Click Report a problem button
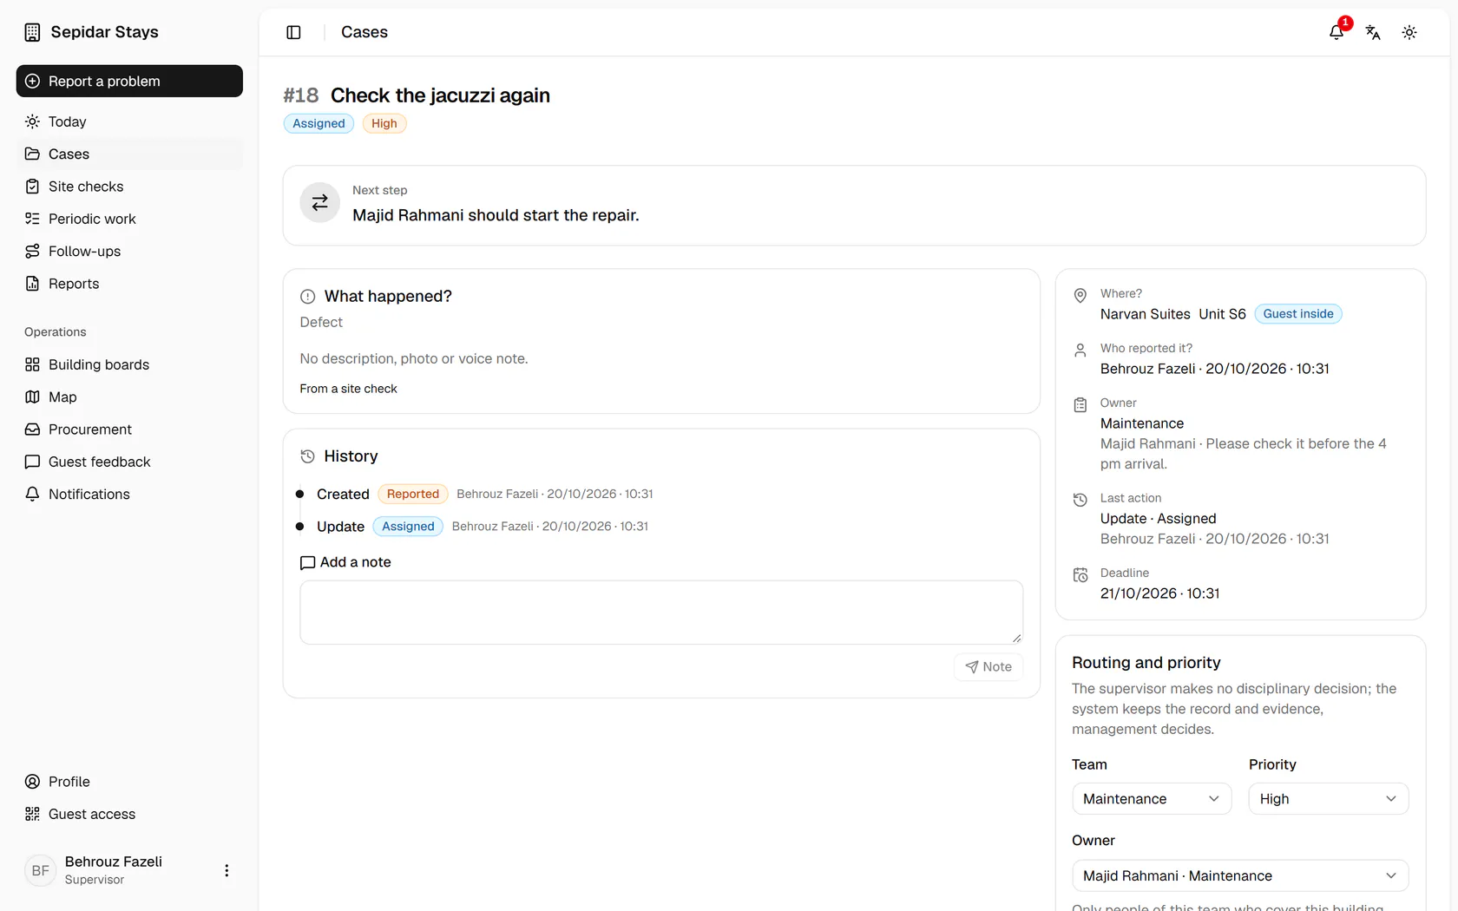The width and height of the screenshot is (1458, 911). 129,81
